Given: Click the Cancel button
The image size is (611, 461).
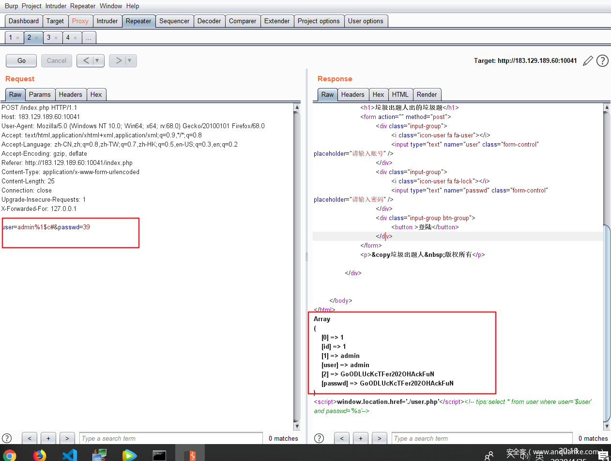Looking at the screenshot, I should [x=57, y=60].
